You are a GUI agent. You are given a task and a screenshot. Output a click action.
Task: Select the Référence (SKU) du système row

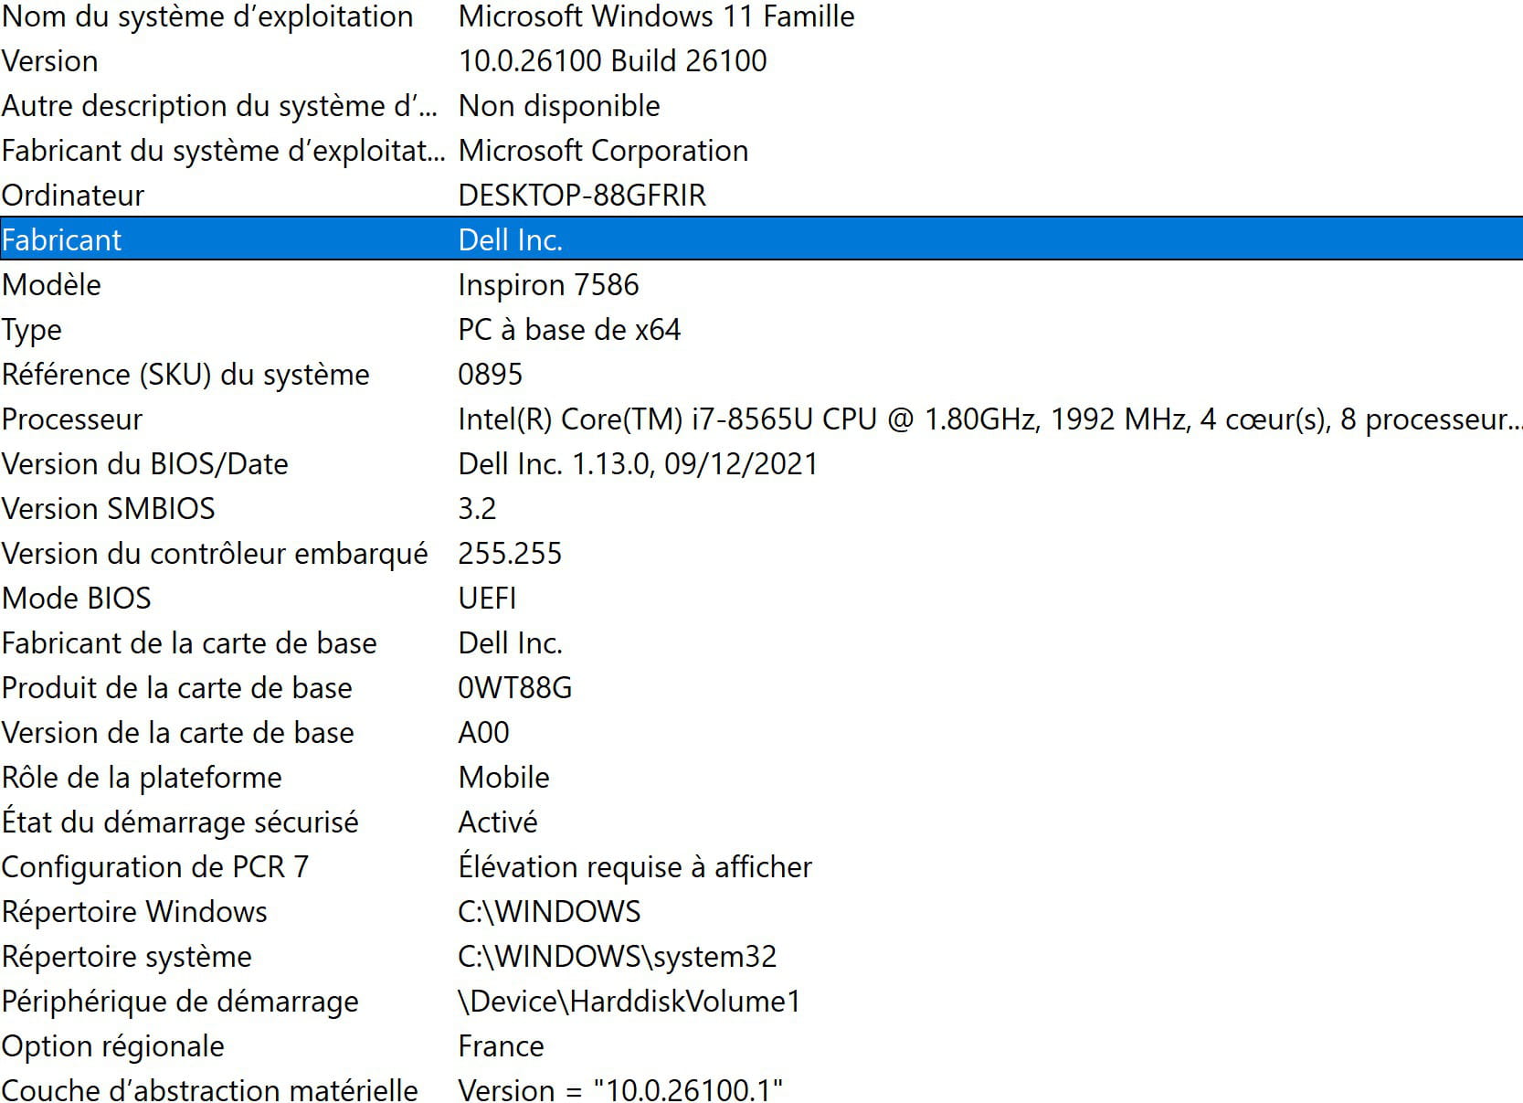click(x=185, y=375)
